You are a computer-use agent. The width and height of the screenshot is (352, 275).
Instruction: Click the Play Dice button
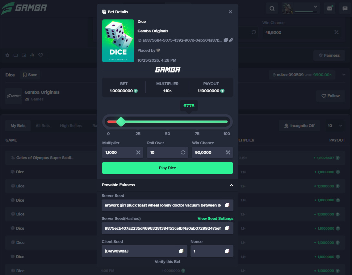pos(167,168)
